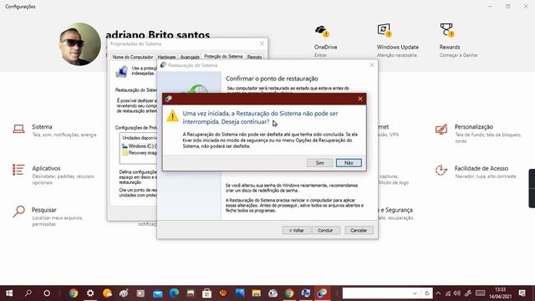Close the Propriedades do Sistema window
Screen dimensions: 535x301
(262, 43)
